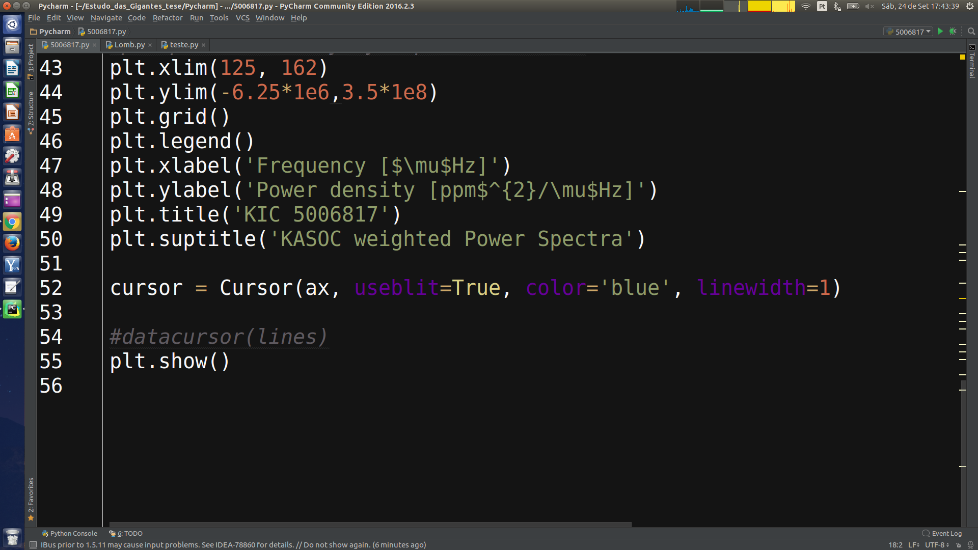Image resolution: width=978 pixels, height=550 pixels.
Task: Open Trash in launcher
Action: tap(12, 537)
